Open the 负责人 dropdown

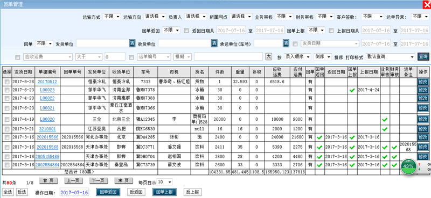196,17
